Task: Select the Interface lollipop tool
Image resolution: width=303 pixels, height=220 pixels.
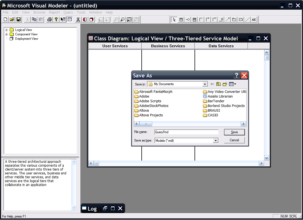Action: coord(188,19)
